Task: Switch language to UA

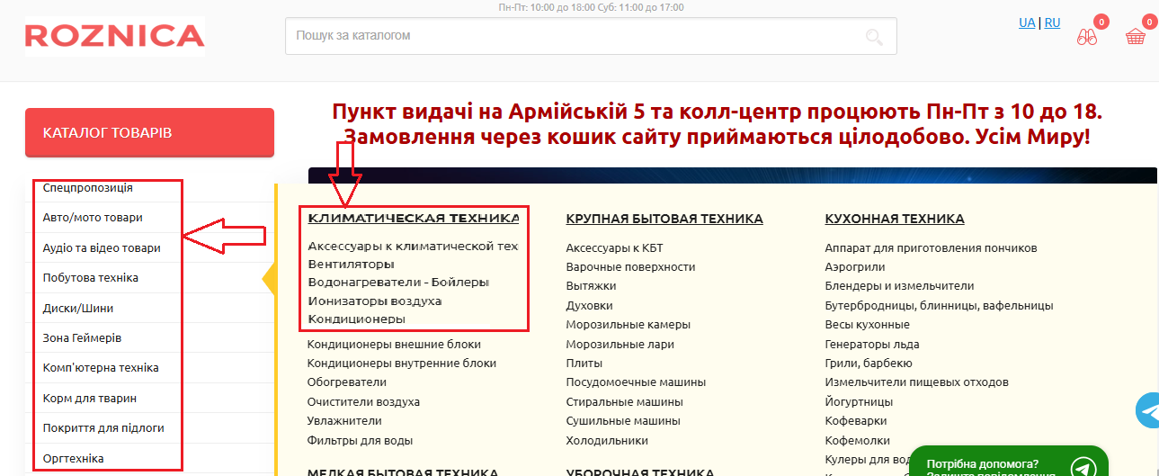Action: click(x=1027, y=22)
